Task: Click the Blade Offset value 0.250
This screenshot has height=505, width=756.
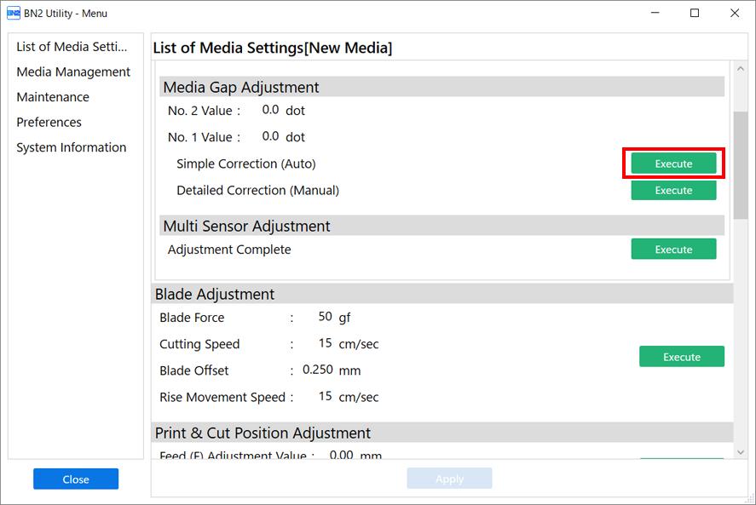Action: pos(318,370)
